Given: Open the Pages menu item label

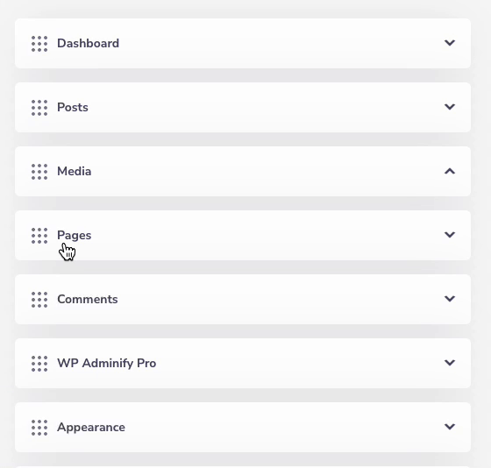Looking at the screenshot, I should (x=75, y=236).
